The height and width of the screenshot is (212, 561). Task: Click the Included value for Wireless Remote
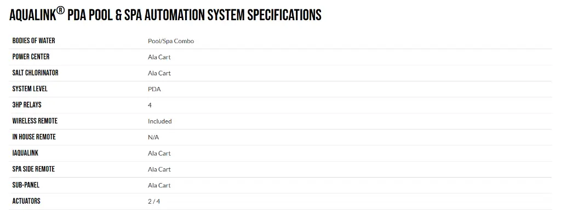[x=159, y=121]
